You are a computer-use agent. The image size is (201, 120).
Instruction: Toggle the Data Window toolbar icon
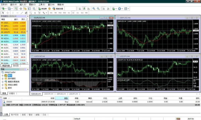(21, 9)
